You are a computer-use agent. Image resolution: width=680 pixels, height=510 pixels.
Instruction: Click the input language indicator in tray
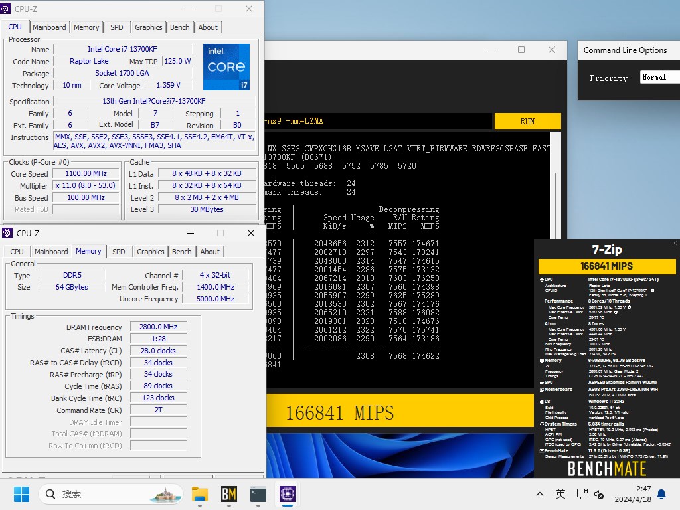click(560, 494)
